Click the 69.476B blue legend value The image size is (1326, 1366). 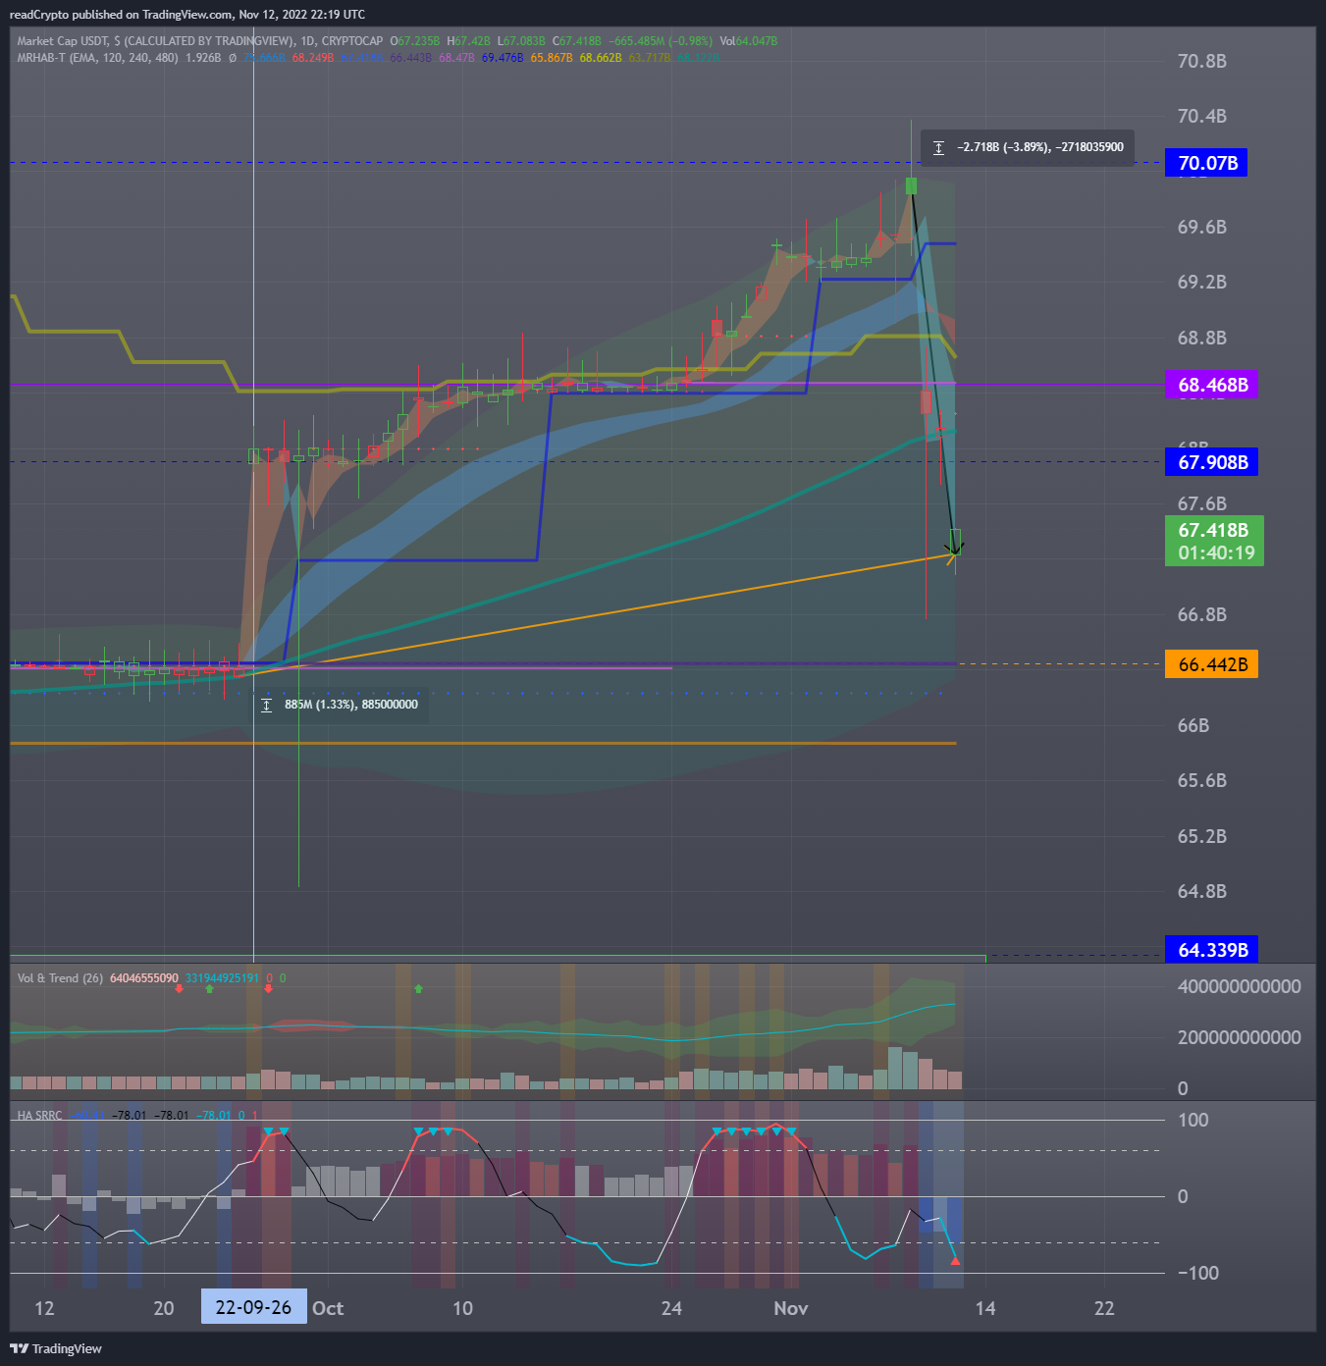(x=503, y=58)
